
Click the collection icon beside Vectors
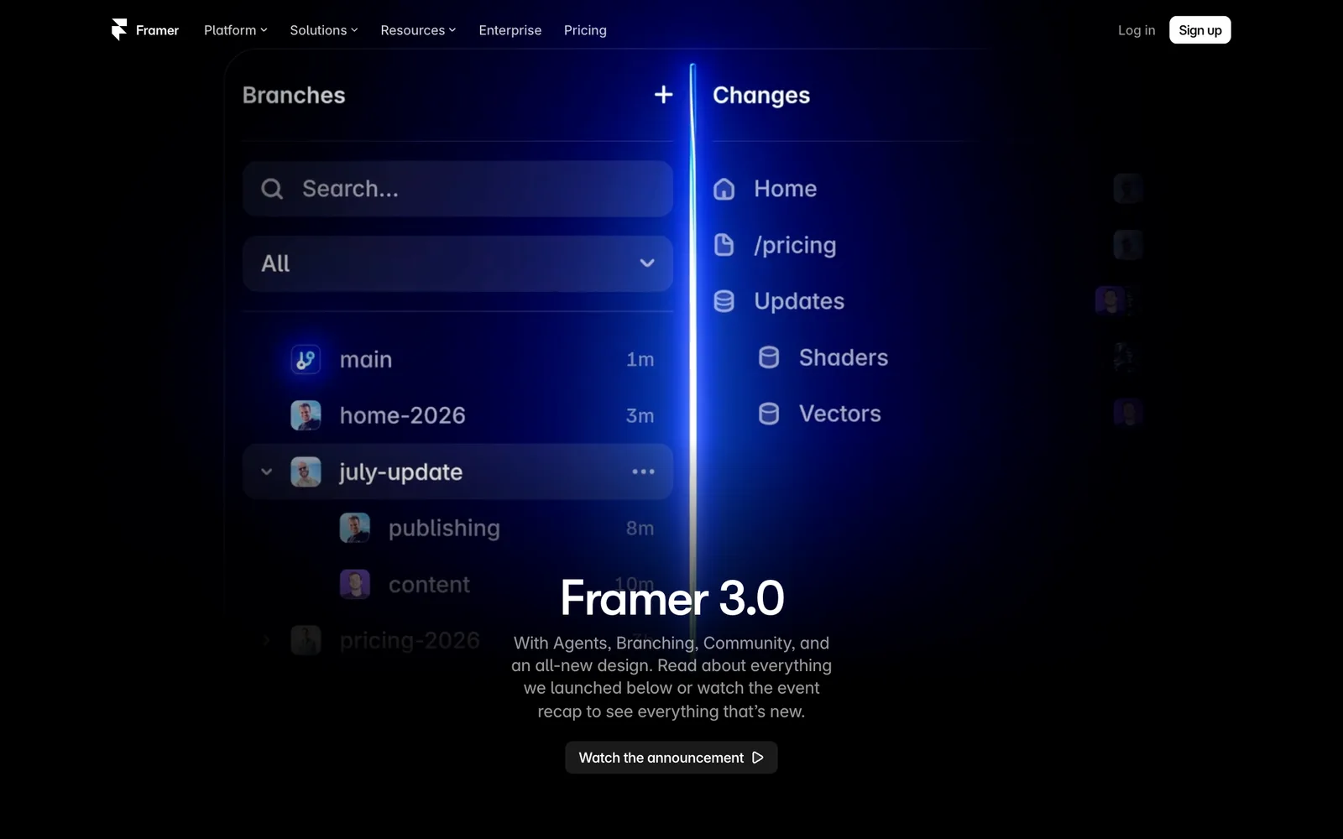coord(769,414)
